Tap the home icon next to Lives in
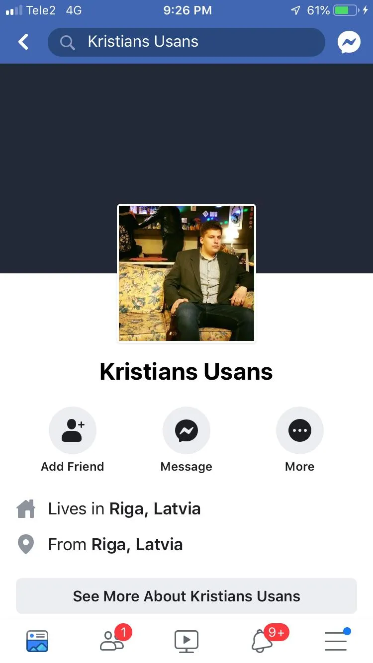Screen dimensions: 373x663 click(x=26, y=509)
